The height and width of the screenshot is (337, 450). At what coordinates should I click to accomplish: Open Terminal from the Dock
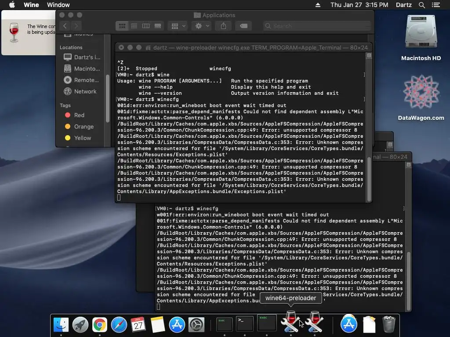244,324
